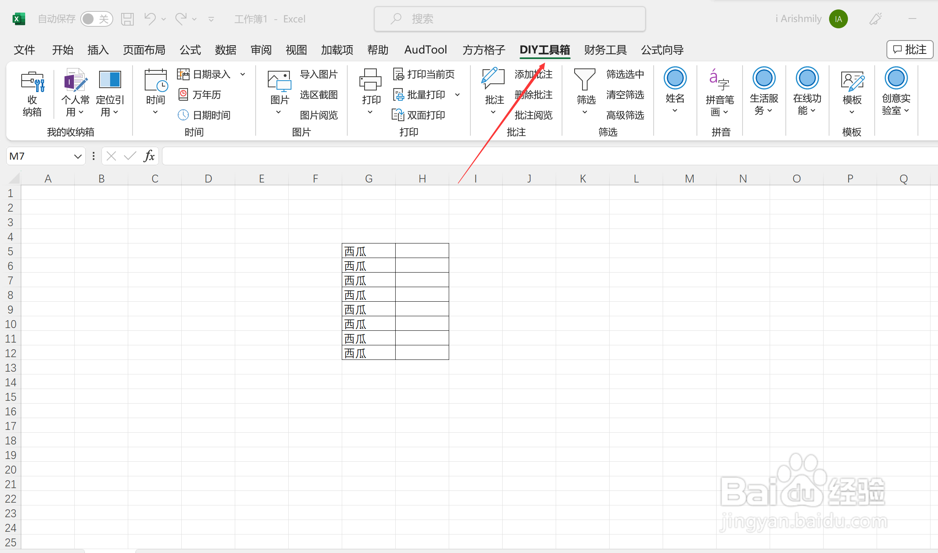Click cell G5 containing 西瓜
The height and width of the screenshot is (553, 938).
point(369,251)
